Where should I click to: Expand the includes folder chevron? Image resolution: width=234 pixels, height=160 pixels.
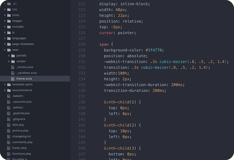(5, 27)
